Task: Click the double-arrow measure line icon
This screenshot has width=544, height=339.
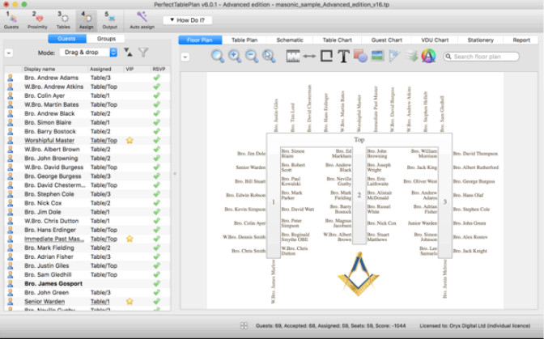Action: click(309, 56)
